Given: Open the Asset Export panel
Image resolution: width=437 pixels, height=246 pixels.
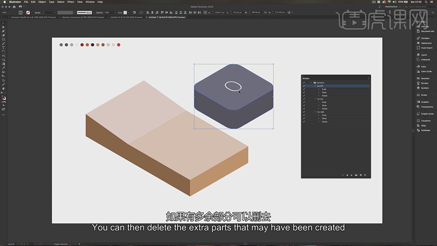Looking at the screenshot, I should point(426,48).
